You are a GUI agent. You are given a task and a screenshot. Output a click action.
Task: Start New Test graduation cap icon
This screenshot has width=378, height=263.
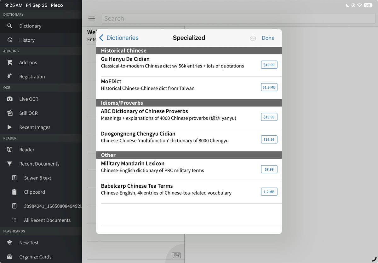(x=10, y=243)
